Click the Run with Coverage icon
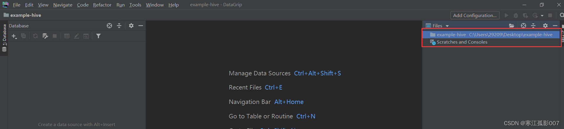 click(525, 15)
